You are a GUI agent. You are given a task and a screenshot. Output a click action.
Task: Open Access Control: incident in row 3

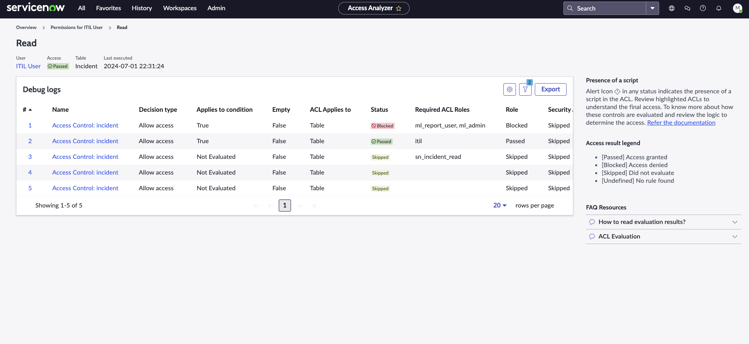(x=85, y=157)
